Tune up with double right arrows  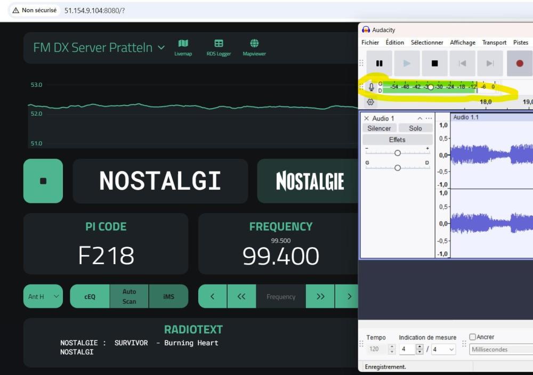point(320,296)
